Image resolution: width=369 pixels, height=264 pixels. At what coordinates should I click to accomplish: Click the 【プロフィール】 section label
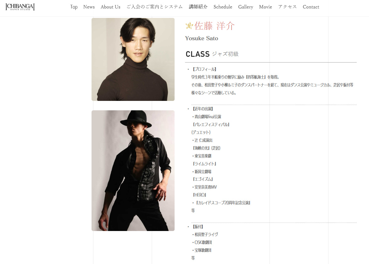[x=204, y=69]
